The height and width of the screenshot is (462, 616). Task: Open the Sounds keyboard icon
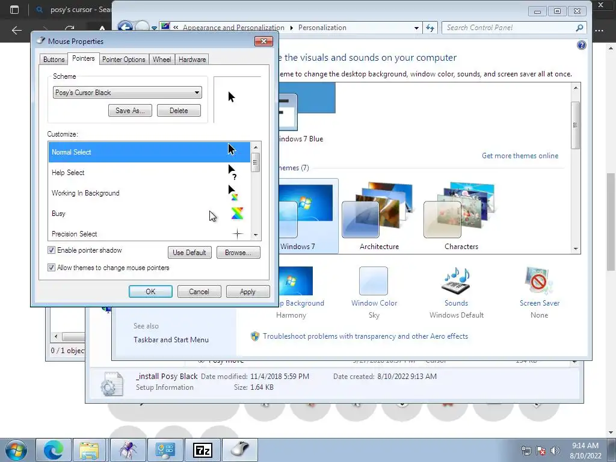point(456,280)
